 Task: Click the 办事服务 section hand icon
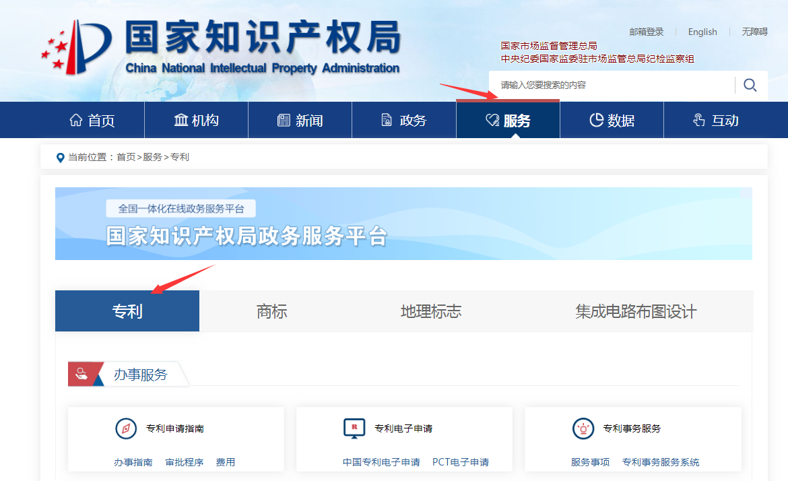[x=81, y=374]
